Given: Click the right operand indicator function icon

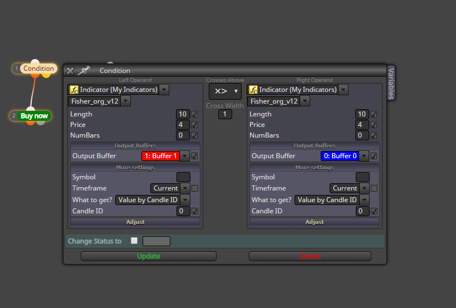Looking at the screenshot, I should click(253, 90).
